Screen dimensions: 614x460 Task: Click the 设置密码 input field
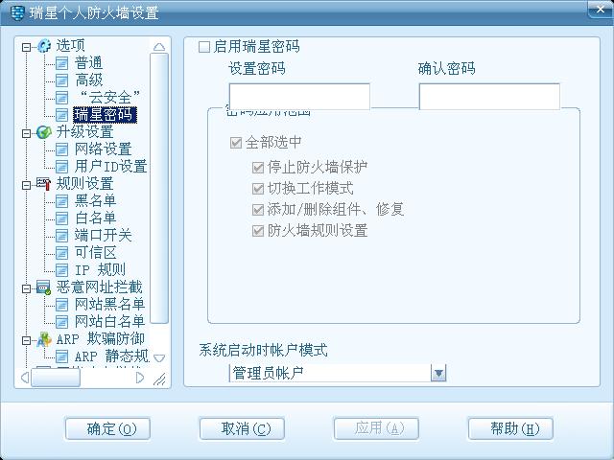pos(299,96)
